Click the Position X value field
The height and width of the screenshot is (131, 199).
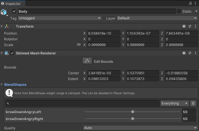click(104, 33)
